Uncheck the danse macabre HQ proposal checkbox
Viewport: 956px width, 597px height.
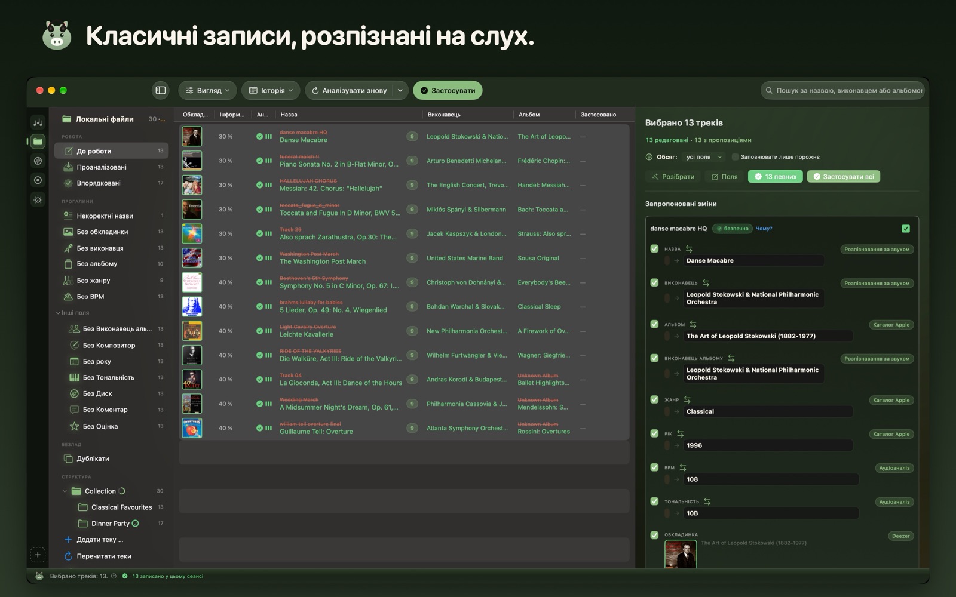click(906, 229)
